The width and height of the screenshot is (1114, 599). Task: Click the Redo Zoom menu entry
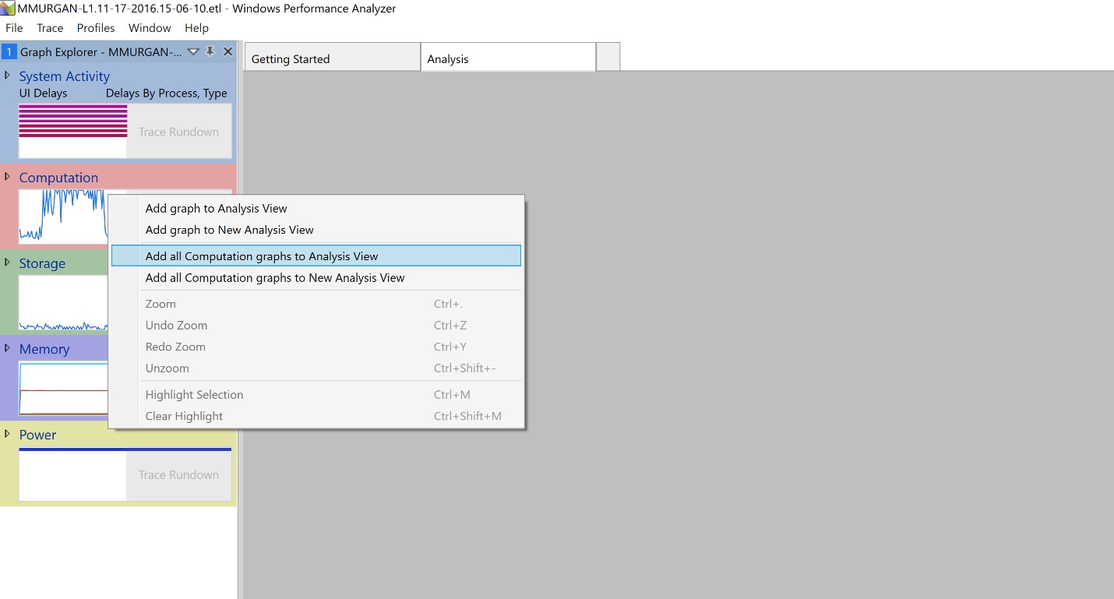pos(316,347)
